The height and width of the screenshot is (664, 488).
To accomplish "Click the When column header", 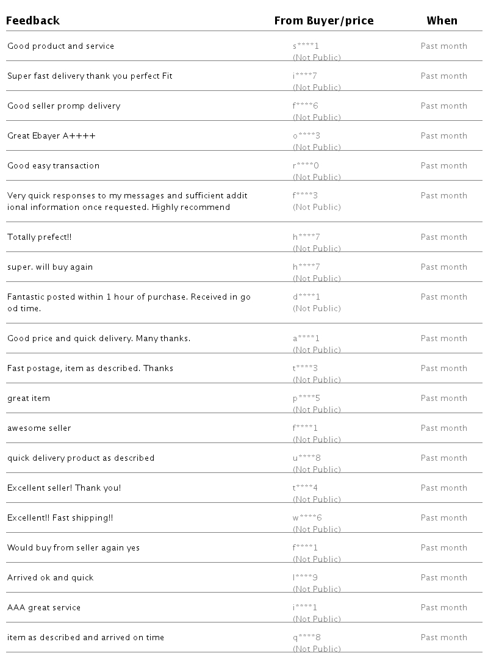I will 442,21.
